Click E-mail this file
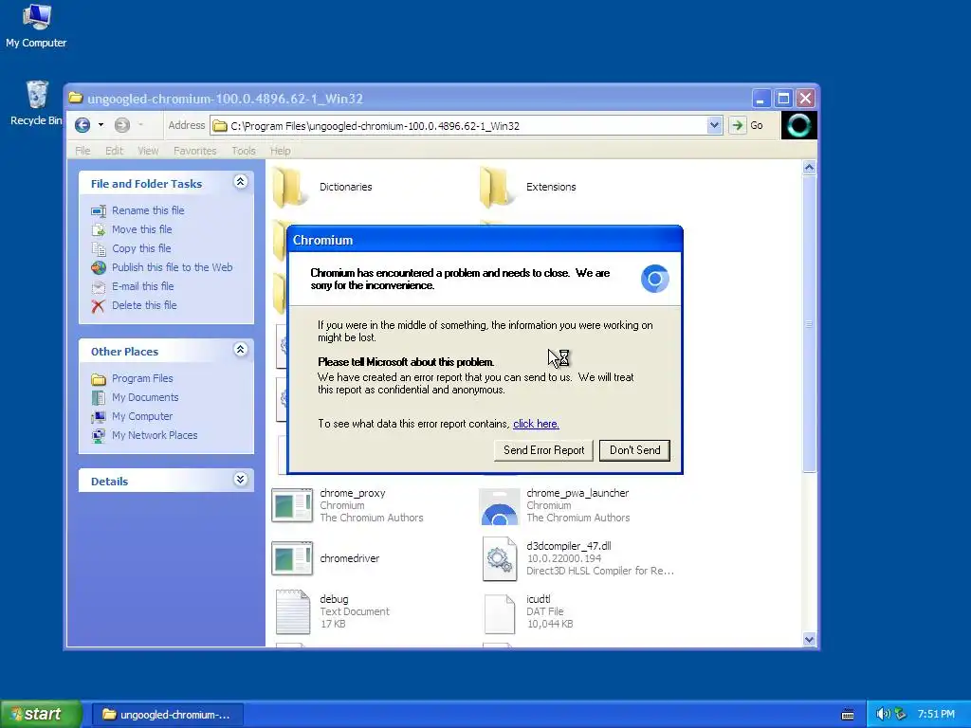Viewport: 971px width, 728px height. [142, 286]
